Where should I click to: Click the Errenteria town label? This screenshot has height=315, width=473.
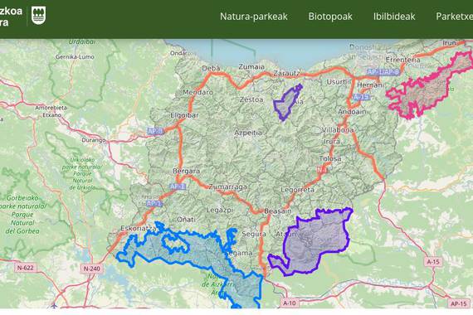pos(403,60)
